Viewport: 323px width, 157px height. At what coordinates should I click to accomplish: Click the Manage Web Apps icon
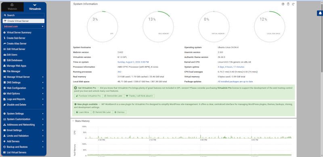[x=4, y=66]
